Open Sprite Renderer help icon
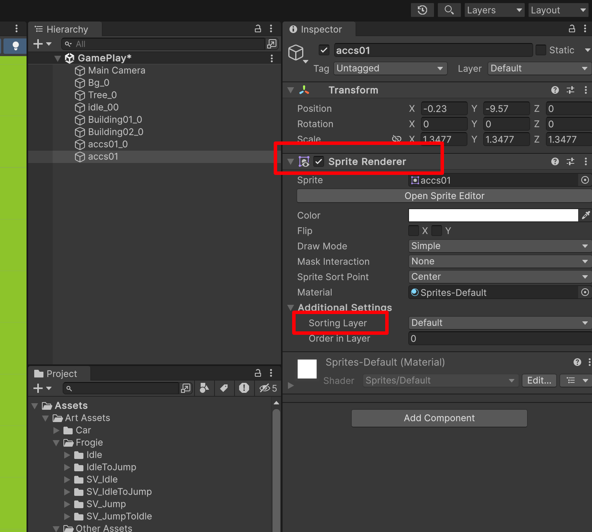592x532 pixels. pyautogui.click(x=555, y=161)
